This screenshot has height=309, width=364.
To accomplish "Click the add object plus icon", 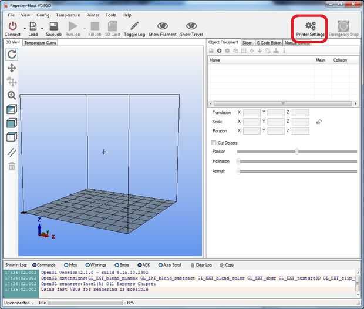I will coord(219,51).
